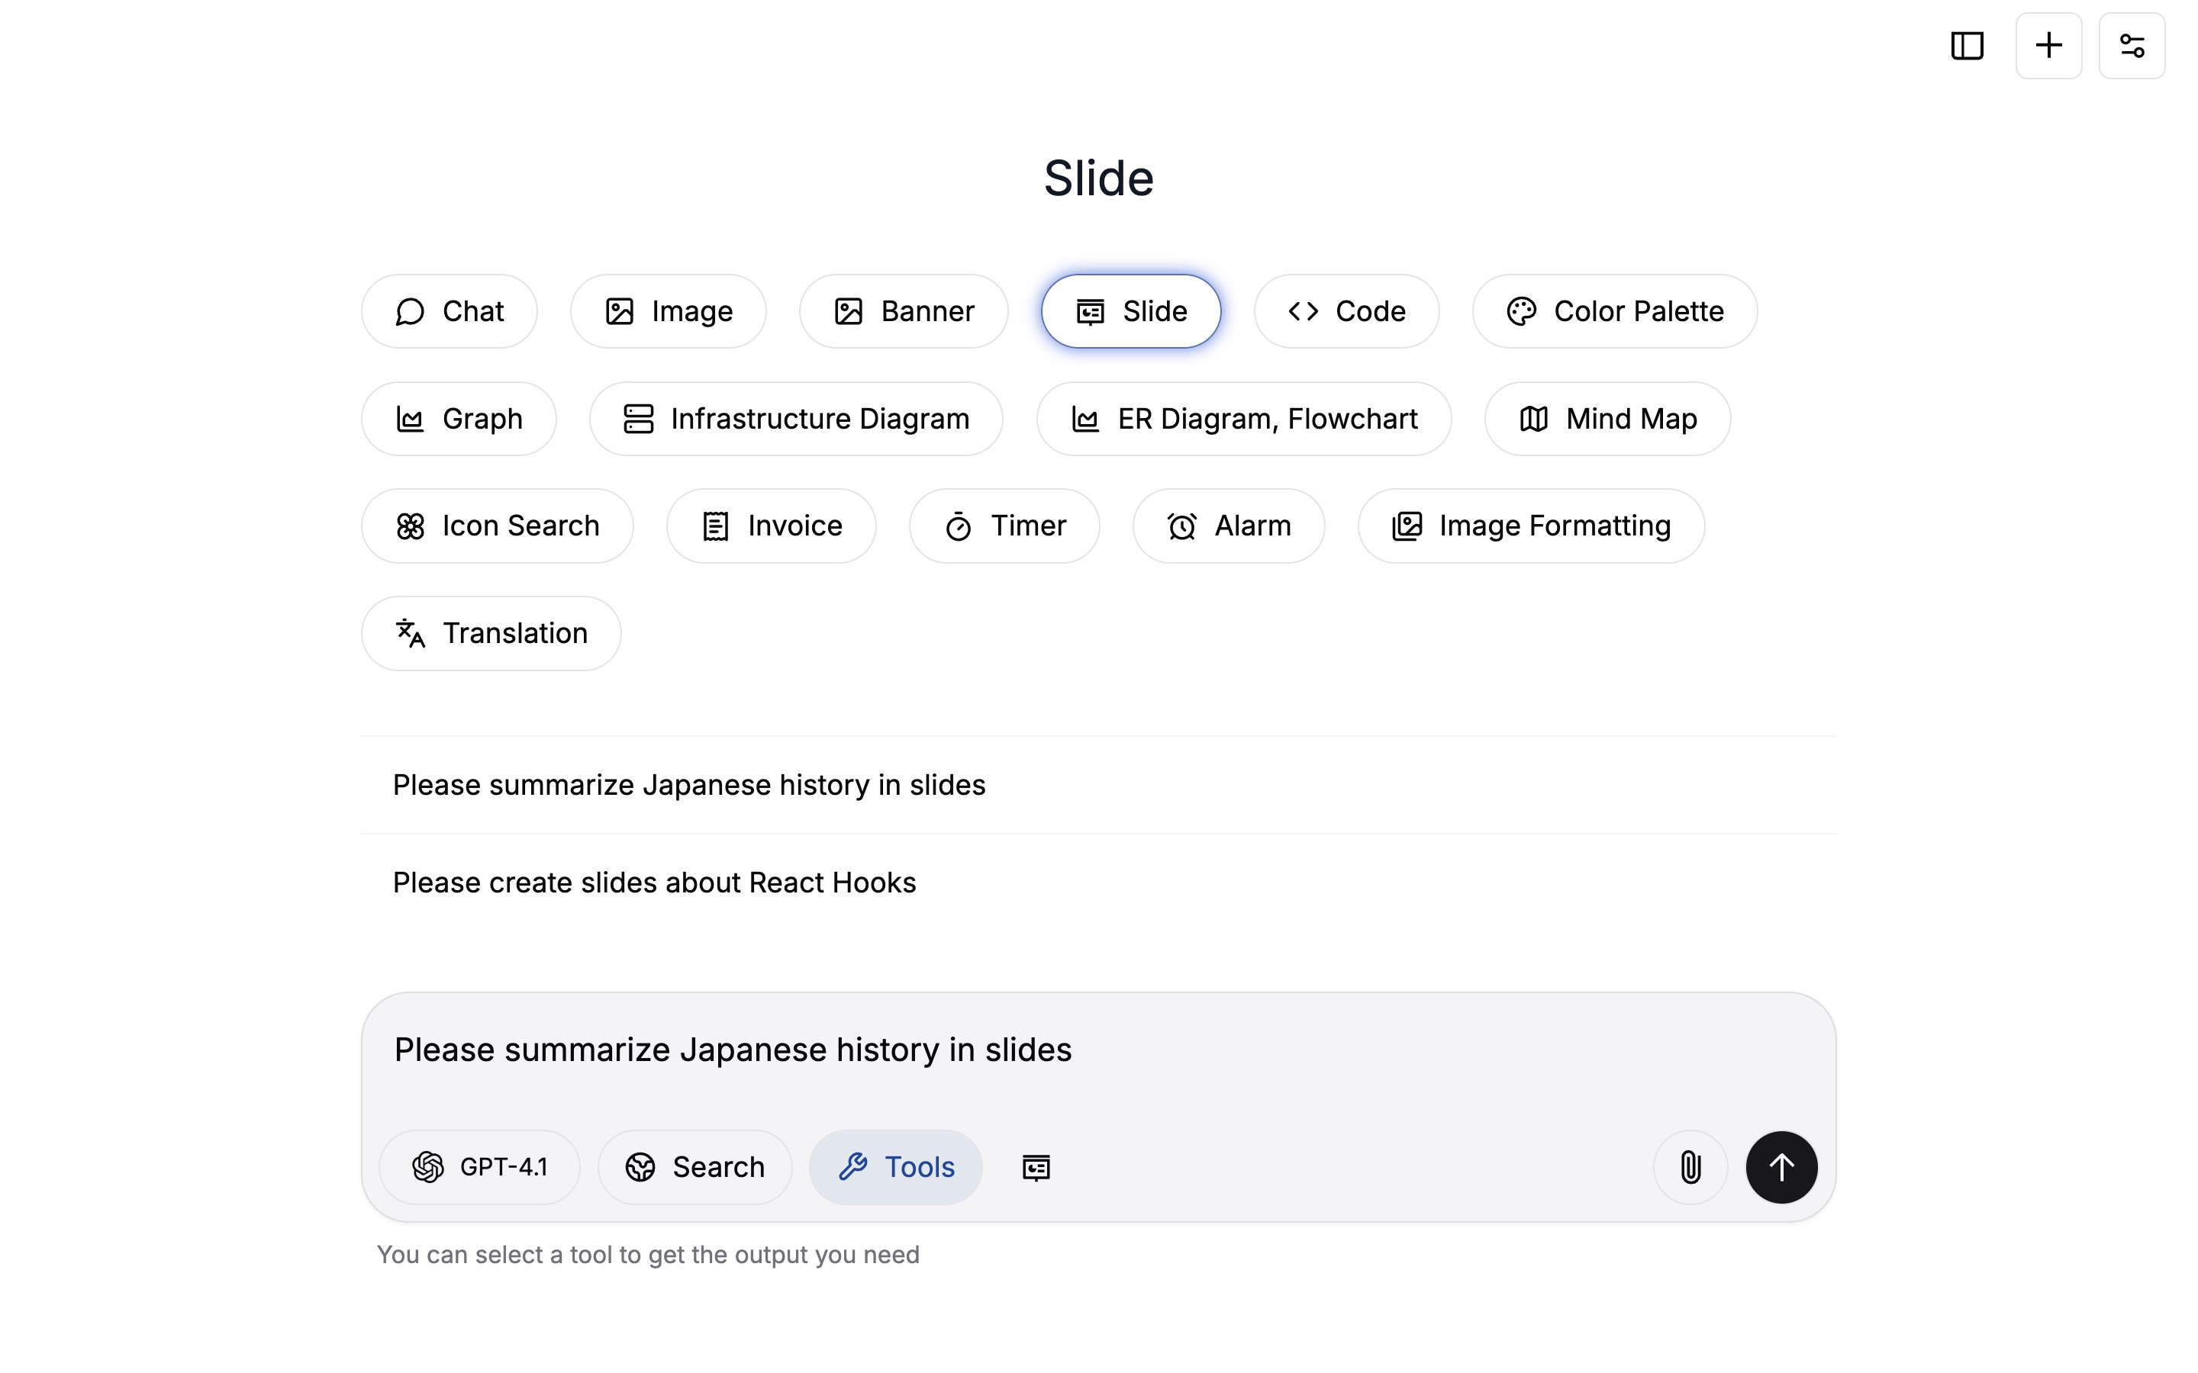Image resolution: width=2198 pixels, height=1373 pixels.
Task: Choose the Icon Search tool
Action: [x=497, y=526]
